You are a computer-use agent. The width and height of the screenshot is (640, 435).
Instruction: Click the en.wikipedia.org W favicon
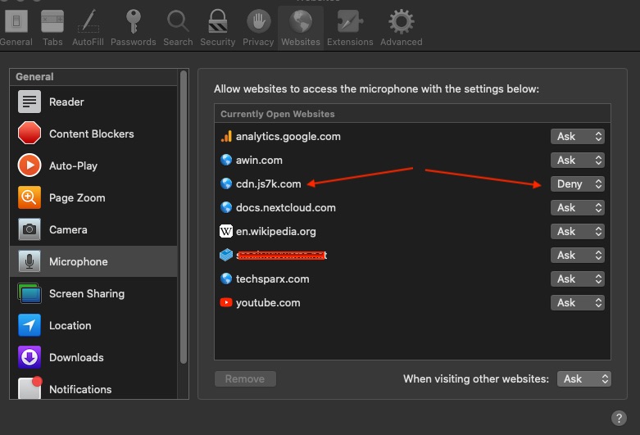point(226,231)
